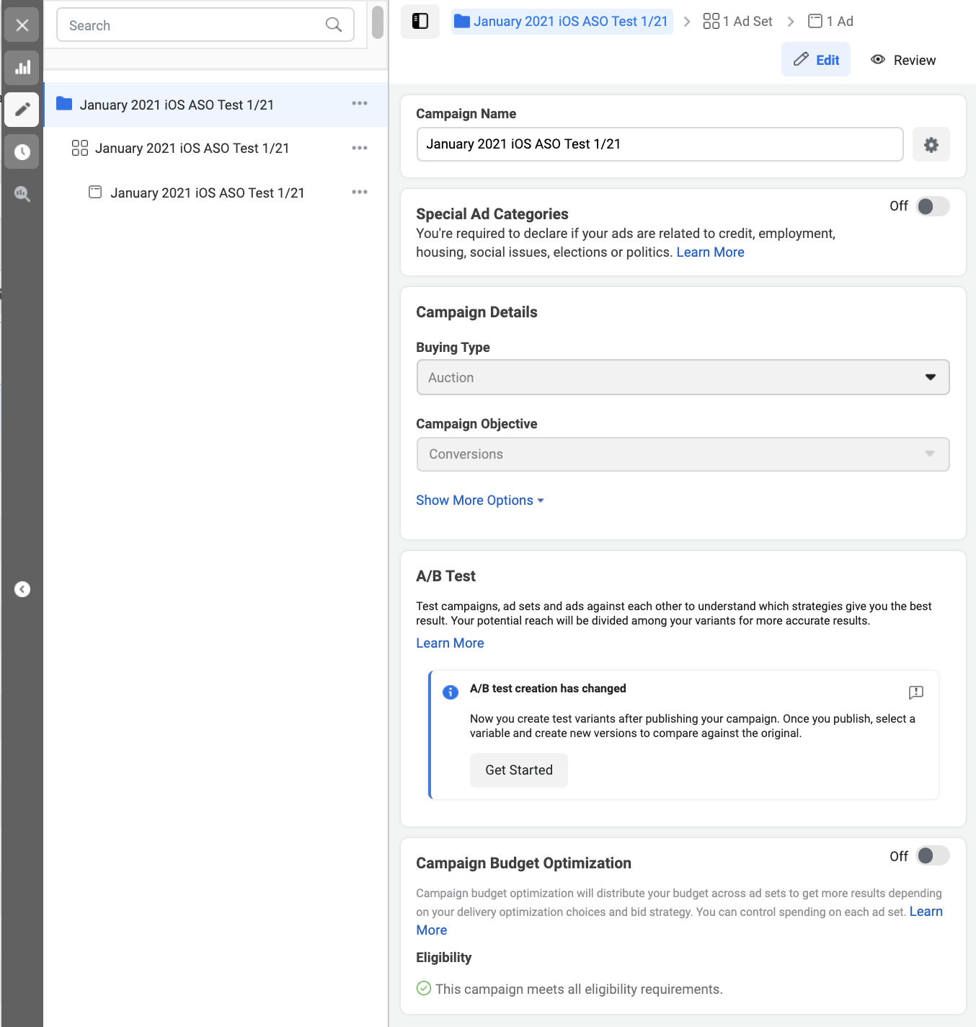The width and height of the screenshot is (976, 1027).
Task: Click the search magnifier icon
Action: [x=333, y=25]
